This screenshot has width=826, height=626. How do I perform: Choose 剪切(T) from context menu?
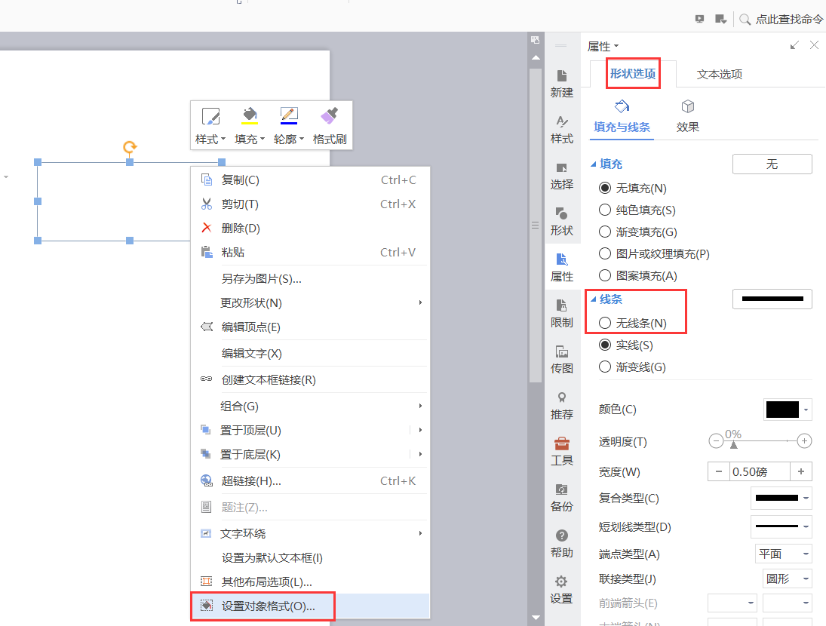310,204
